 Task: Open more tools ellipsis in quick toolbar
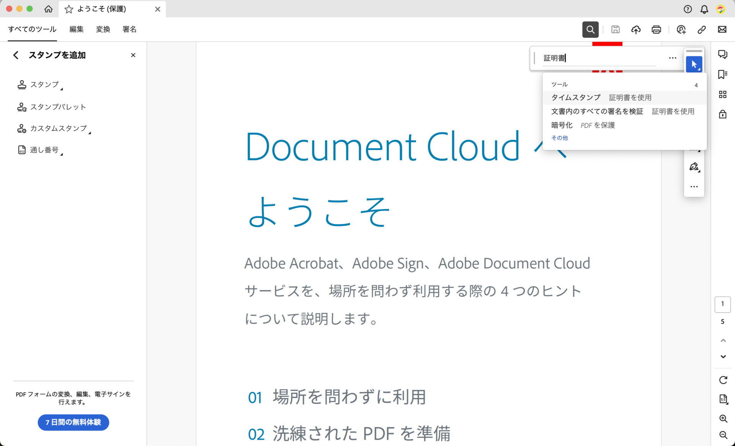pyautogui.click(x=694, y=187)
